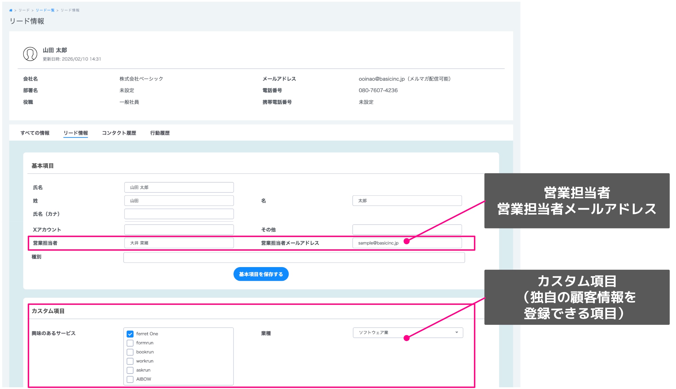The image size is (676, 389).
Task: Go to the 行動履歴 tab
Action: tap(160, 133)
